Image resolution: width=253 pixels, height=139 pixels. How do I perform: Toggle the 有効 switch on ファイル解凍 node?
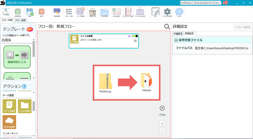(135, 36)
